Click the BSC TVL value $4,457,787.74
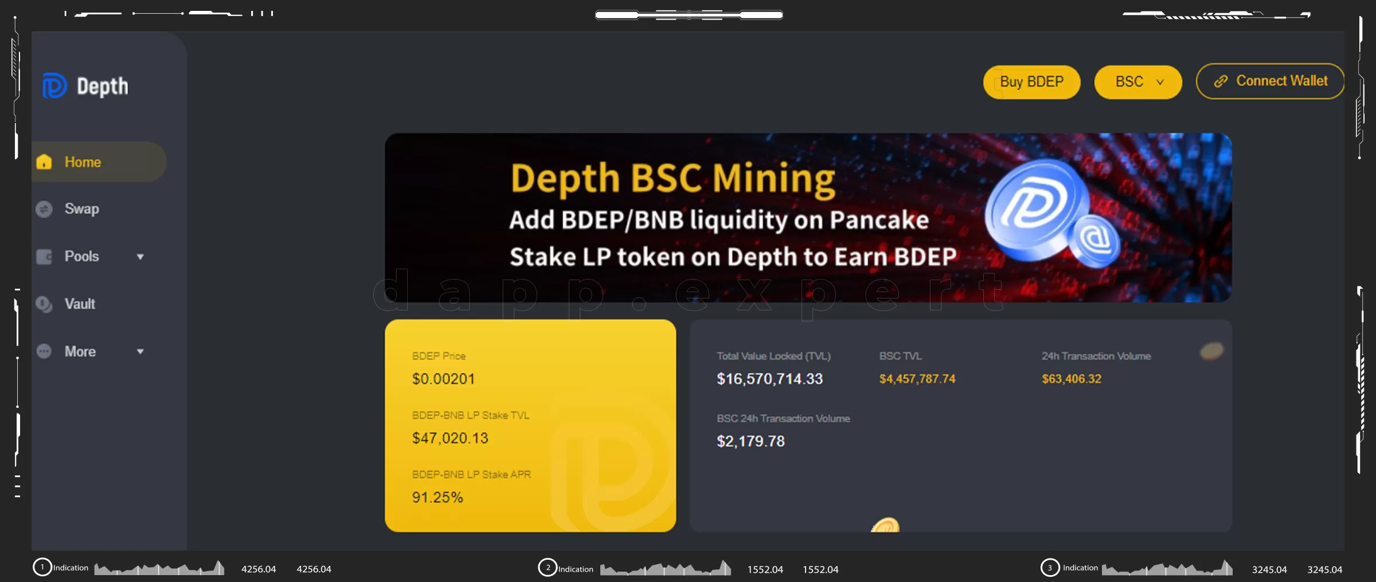Image resolution: width=1376 pixels, height=582 pixels. point(917,379)
